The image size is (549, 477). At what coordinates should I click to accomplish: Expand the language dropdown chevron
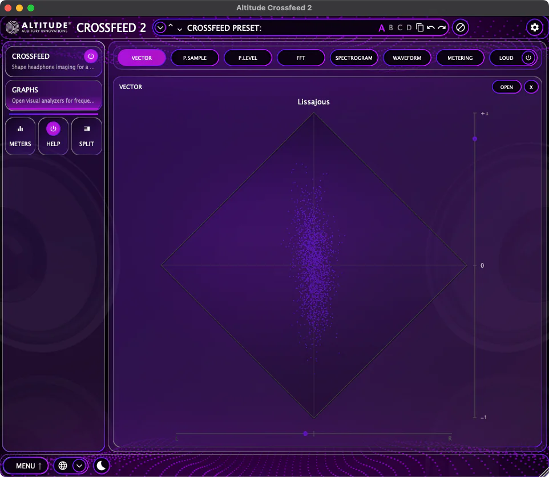point(79,466)
